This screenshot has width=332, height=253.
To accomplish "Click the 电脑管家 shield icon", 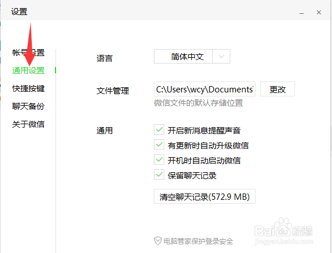I will pyautogui.click(x=158, y=241).
